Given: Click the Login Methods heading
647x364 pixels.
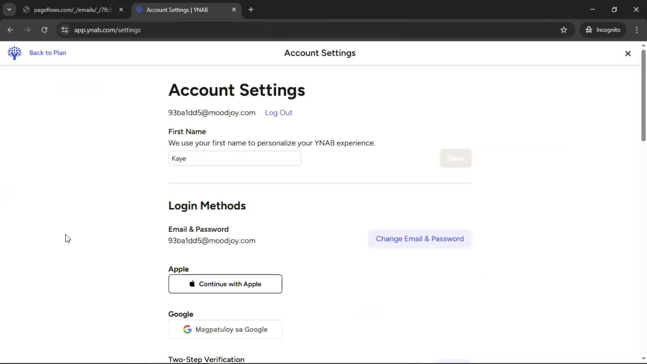Looking at the screenshot, I should click(207, 206).
